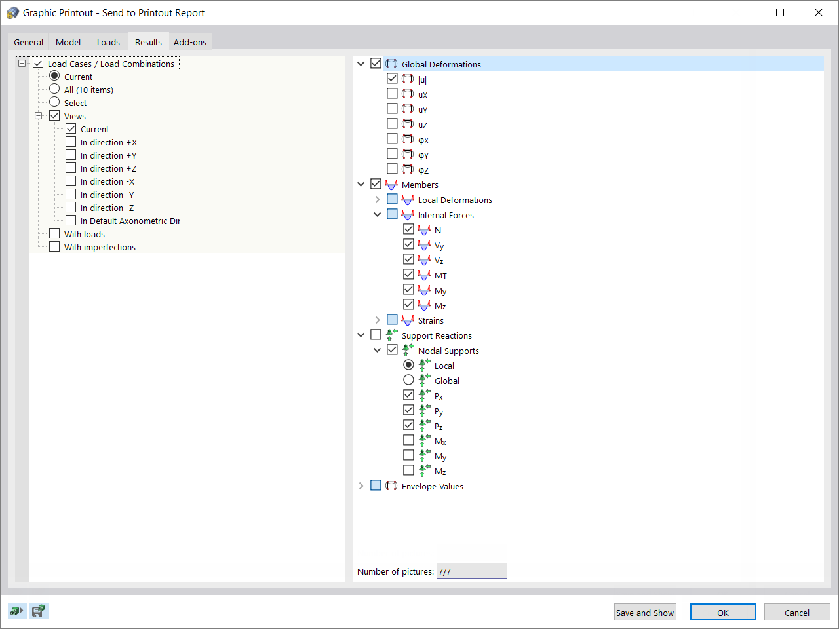Select Global nodal supports radio button
This screenshot has height=629, width=839.
pos(408,380)
